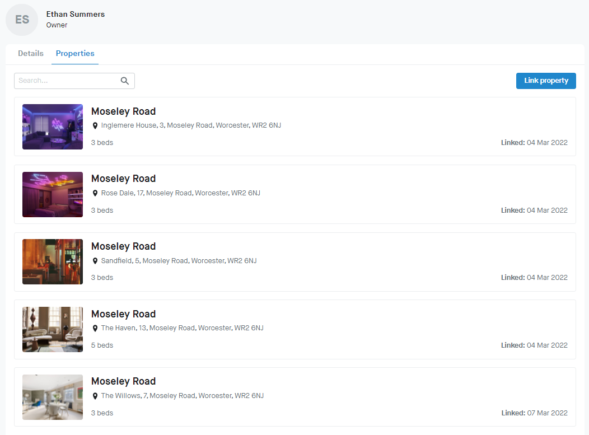589x435 pixels.
Task: Click the Sandfield property photo
Action: click(53, 262)
